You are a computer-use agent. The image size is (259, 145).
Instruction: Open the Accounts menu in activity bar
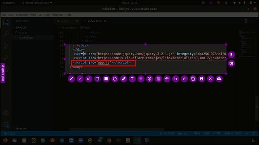(6, 113)
